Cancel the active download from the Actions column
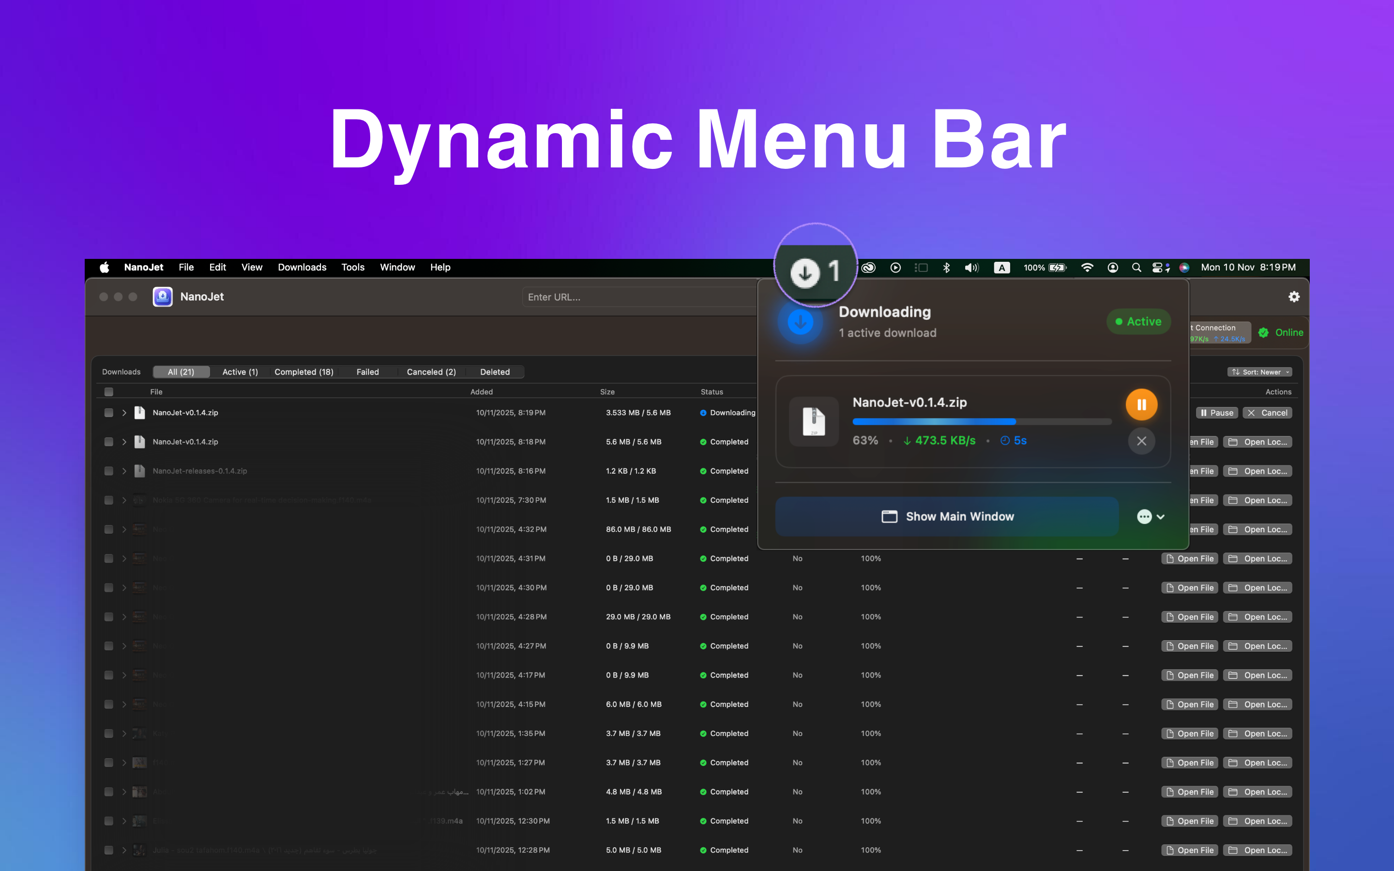The image size is (1394, 871). [x=1267, y=412]
